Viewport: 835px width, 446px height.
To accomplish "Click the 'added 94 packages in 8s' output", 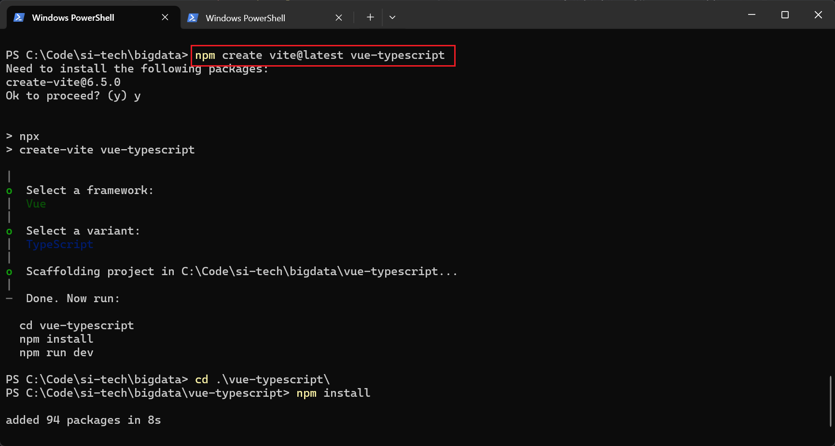I will pos(83,420).
